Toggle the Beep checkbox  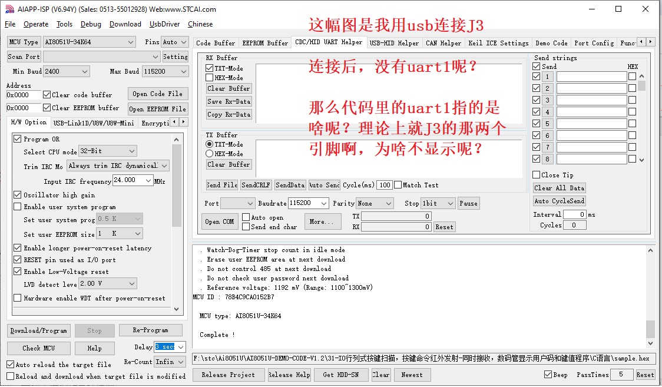click(x=548, y=375)
